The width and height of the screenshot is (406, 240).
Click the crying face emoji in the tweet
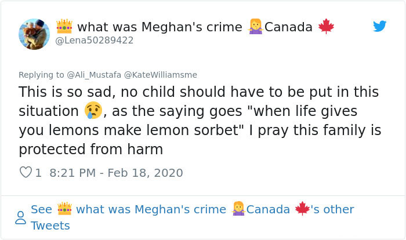pos(92,110)
